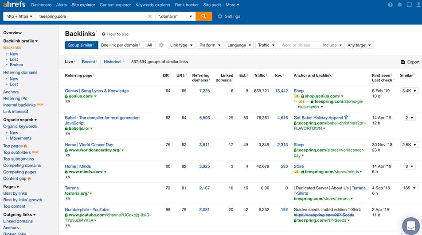The image size is (422, 235).
Task: Open Referring domains in sidebar
Action: tap(20, 73)
